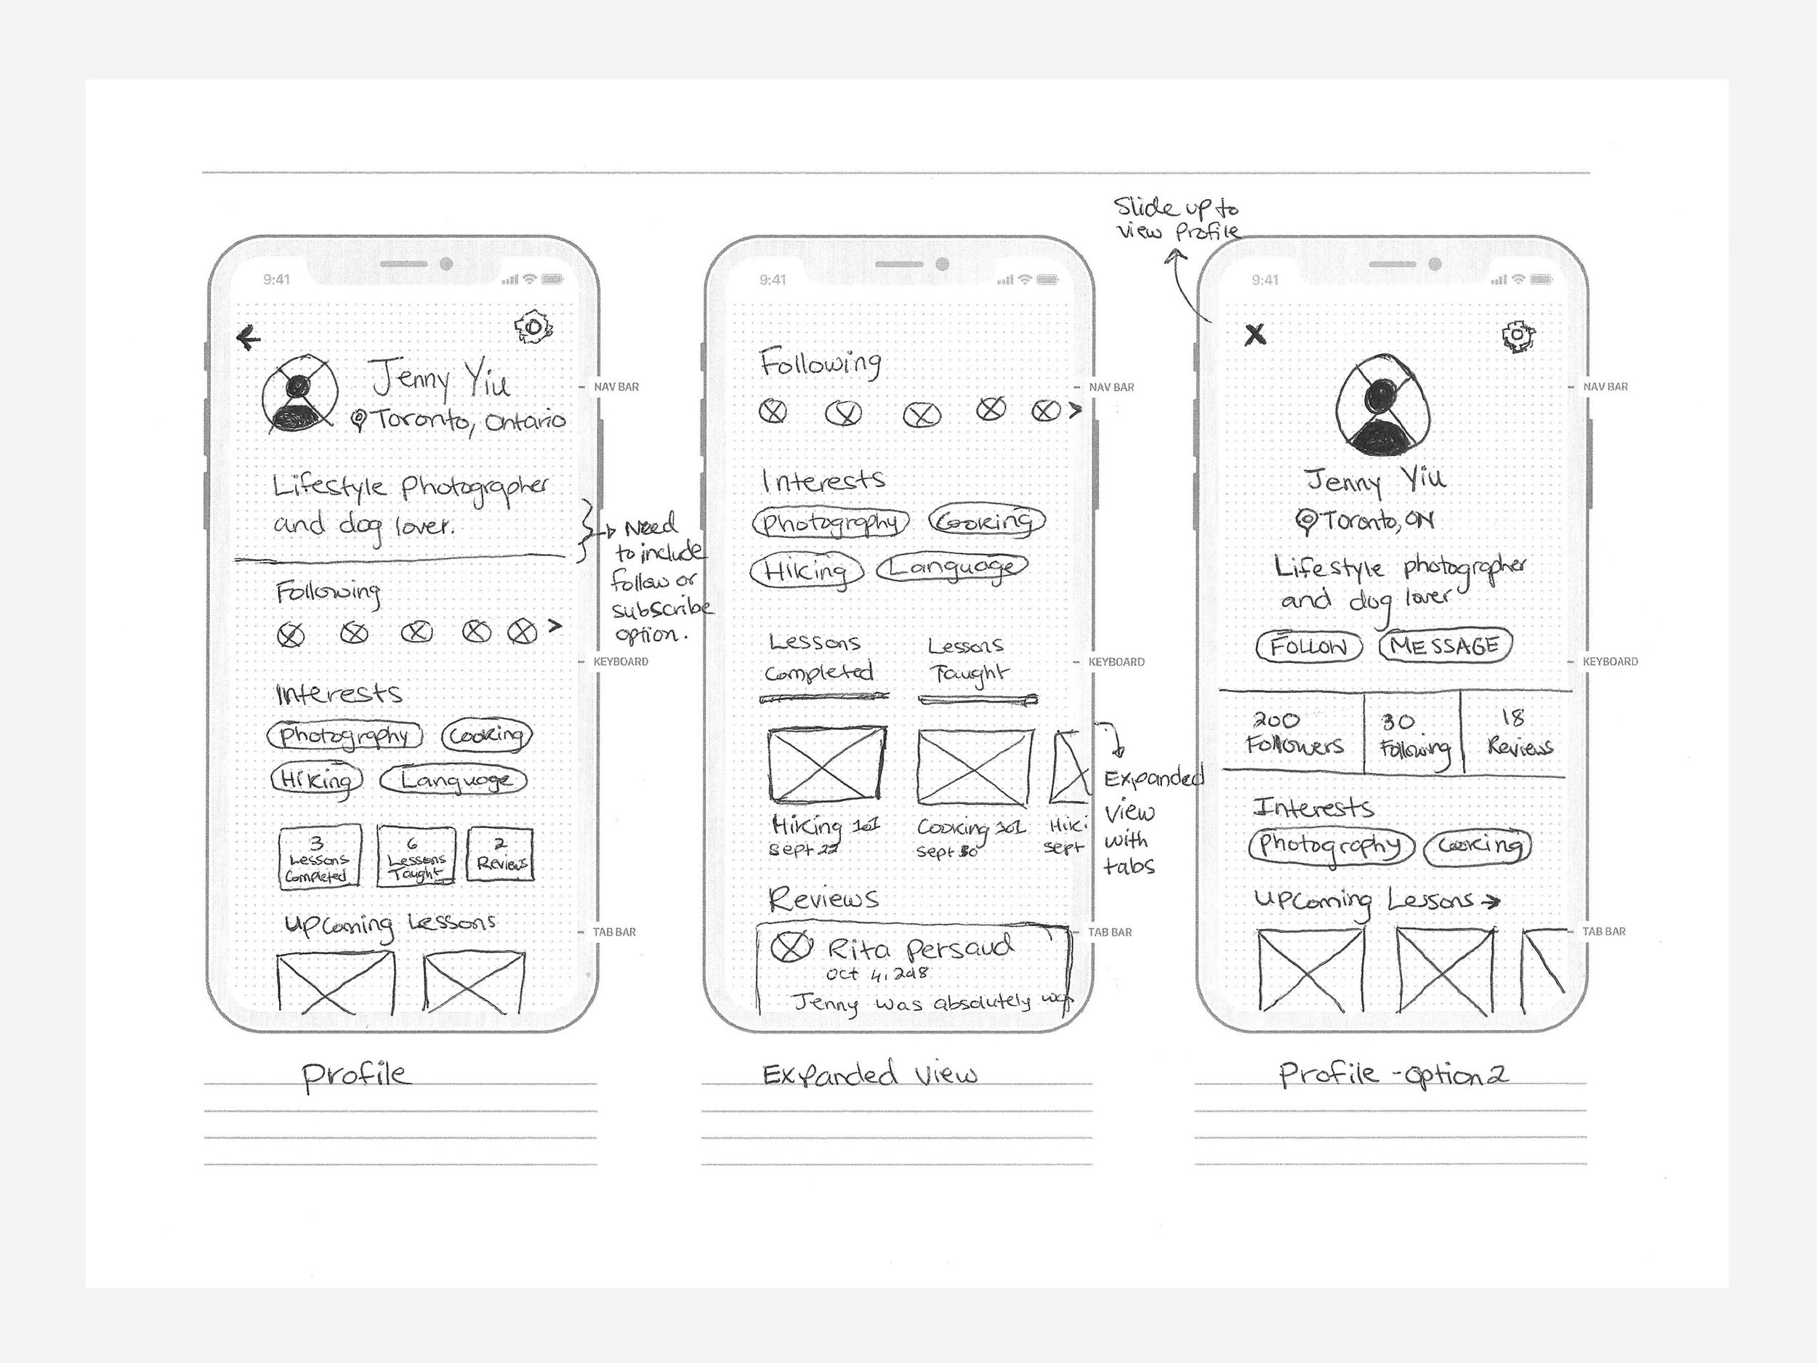Viewport: 1817px width, 1363px height.
Task: Select the Lessons Completed tab
Action: click(x=810, y=669)
